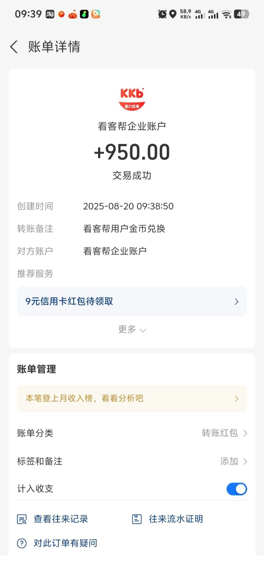Tap the KKb merchant logo

point(132,99)
